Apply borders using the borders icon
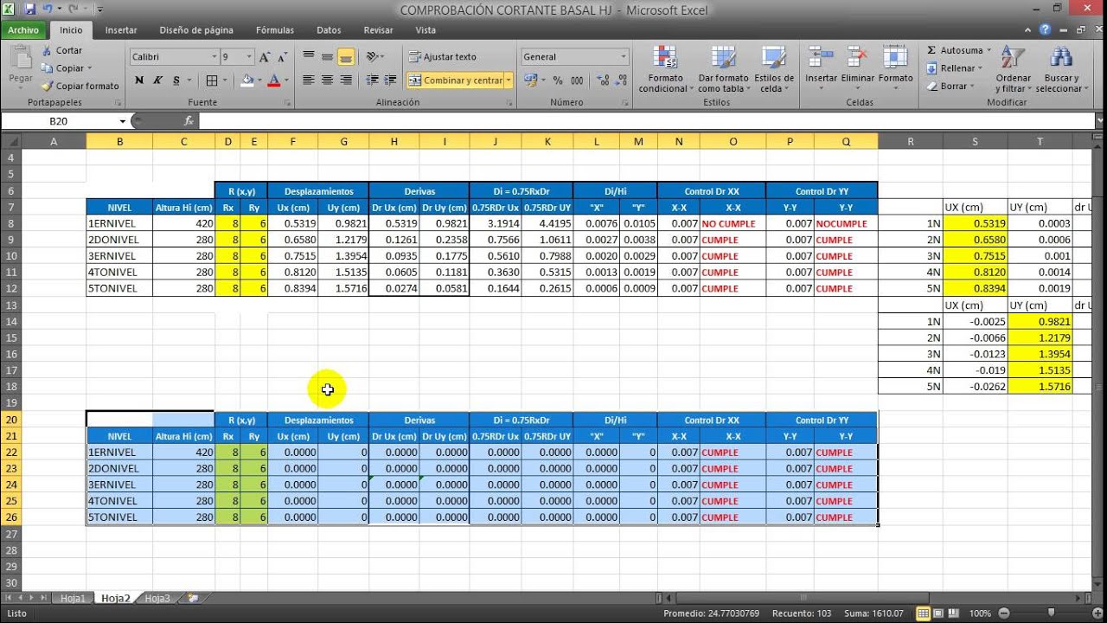Screen dimensions: 1107x623 click(212, 80)
